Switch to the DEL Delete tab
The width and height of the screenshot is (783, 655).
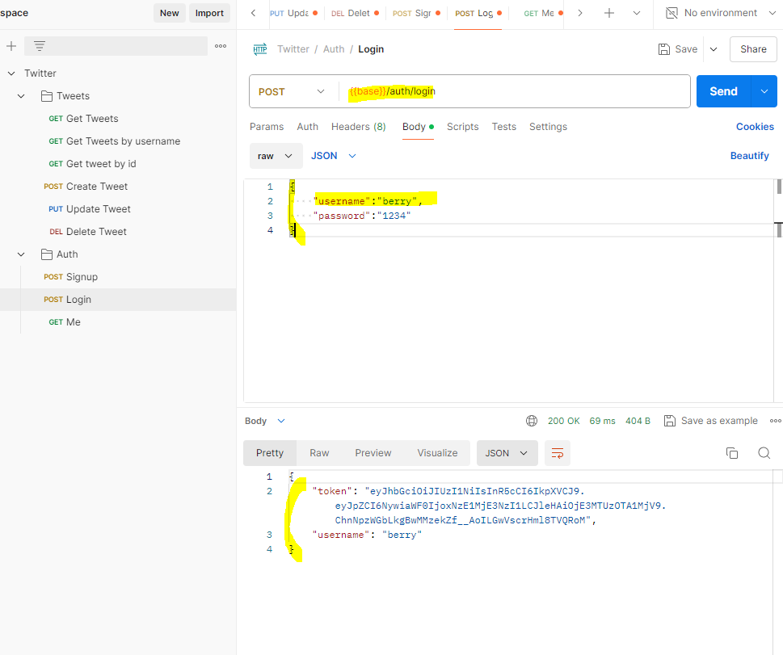(x=355, y=14)
